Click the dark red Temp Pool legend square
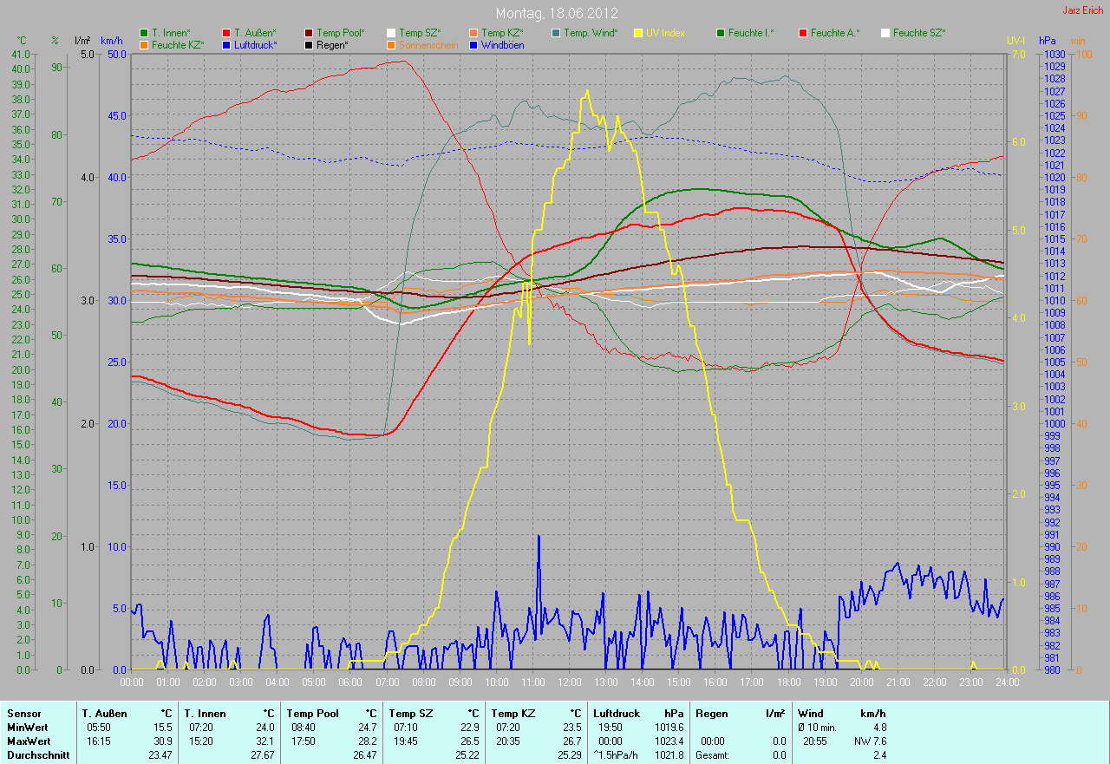 (x=309, y=33)
